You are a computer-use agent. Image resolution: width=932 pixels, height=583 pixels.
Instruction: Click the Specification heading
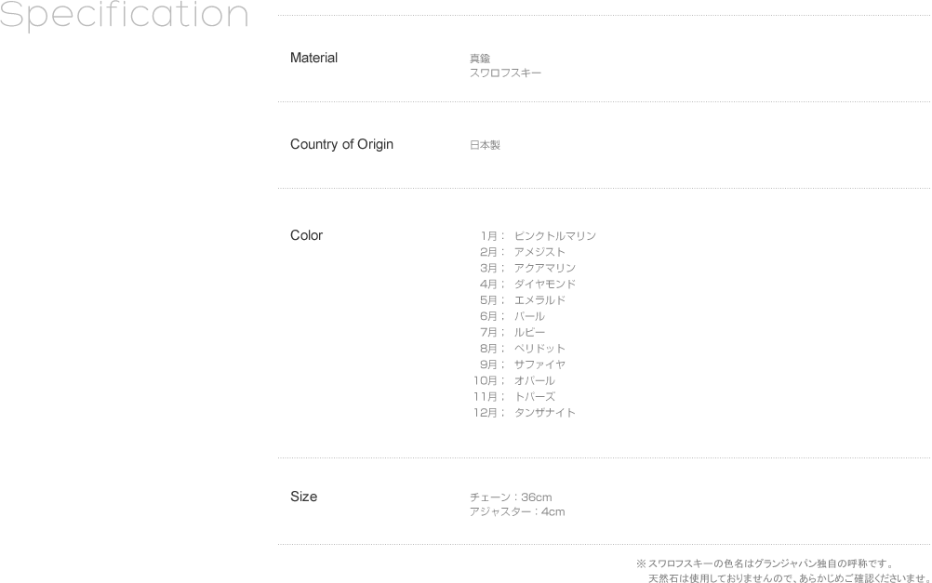point(124,16)
